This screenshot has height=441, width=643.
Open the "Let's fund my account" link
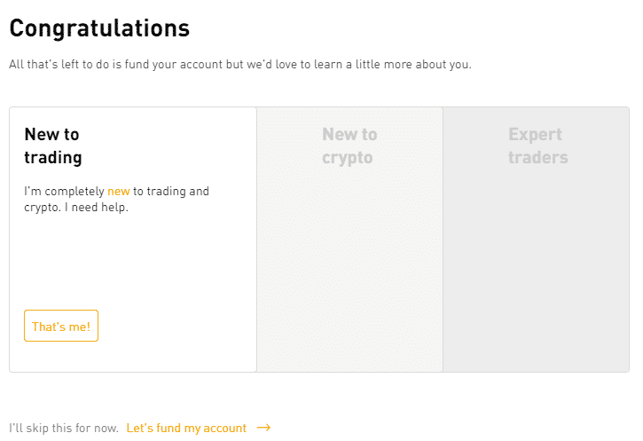pyautogui.click(x=186, y=428)
